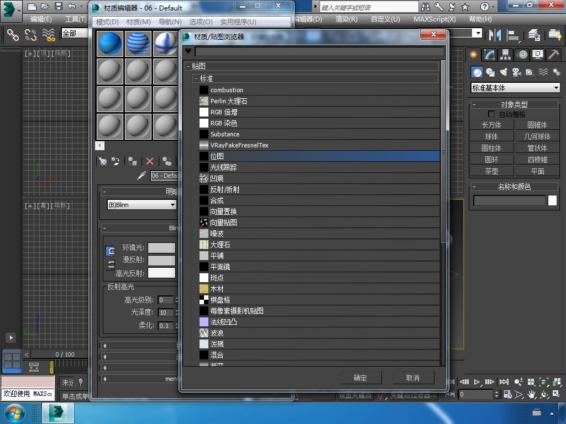Screen dimensions: 566x424
Task: Click the 茶壶 button
Action: tap(491, 171)
